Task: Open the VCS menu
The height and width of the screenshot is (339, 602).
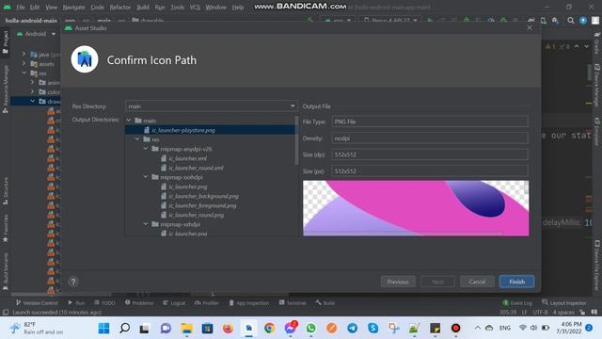Action: click(195, 7)
